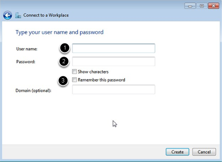Click the Connect to a Workplace network icon
This screenshot has height=162, width=222.
click(18, 15)
